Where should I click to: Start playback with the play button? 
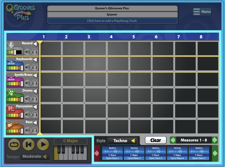click(x=43, y=145)
